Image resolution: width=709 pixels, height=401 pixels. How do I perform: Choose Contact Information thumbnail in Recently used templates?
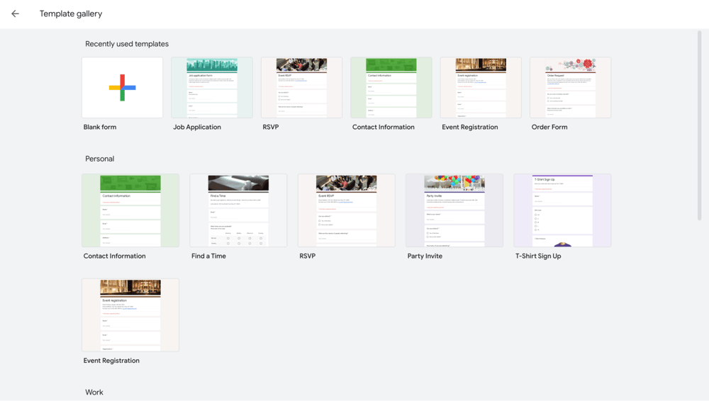click(391, 88)
